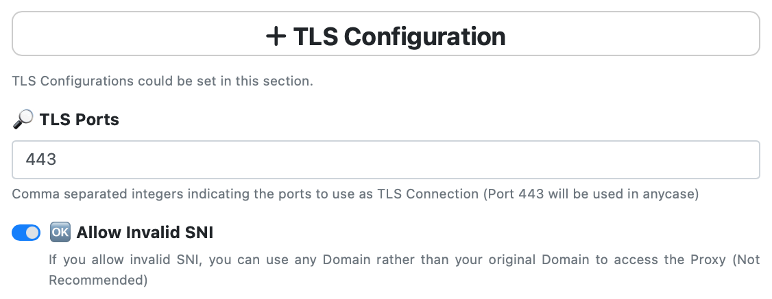Click the "TLS Configuration" heading text
Image resolution: width=772 pixels, height=299 pixels.
(x=399, y=36)
